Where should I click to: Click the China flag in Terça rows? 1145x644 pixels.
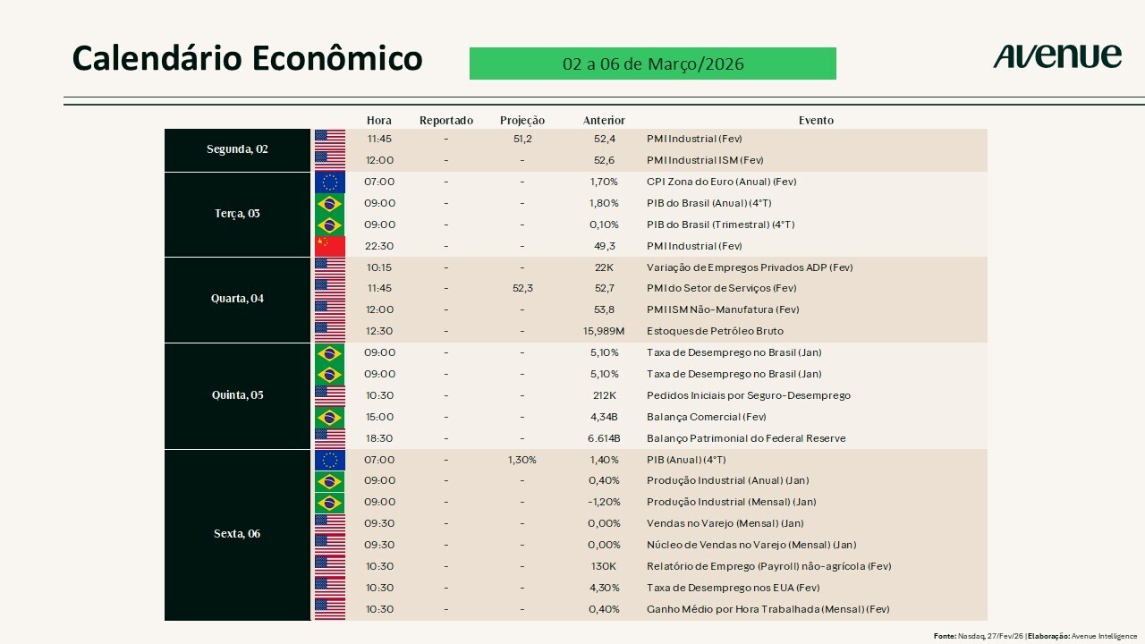tap(329, 246)
